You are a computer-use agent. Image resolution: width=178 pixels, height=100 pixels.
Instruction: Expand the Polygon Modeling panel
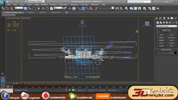pos(9,15)
